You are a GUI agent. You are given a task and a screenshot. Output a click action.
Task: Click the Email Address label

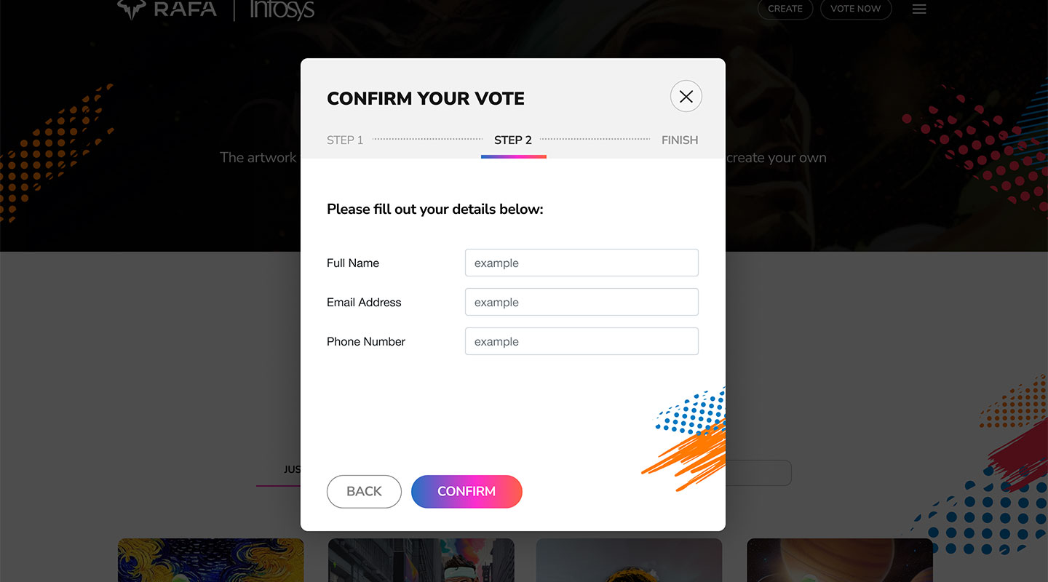364,303
